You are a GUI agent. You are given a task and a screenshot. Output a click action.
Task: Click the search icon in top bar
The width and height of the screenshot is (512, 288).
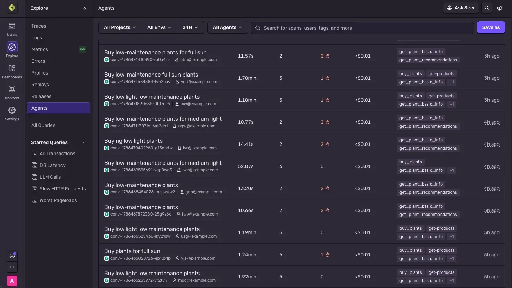pyautogui.click(x=487, y=8)
